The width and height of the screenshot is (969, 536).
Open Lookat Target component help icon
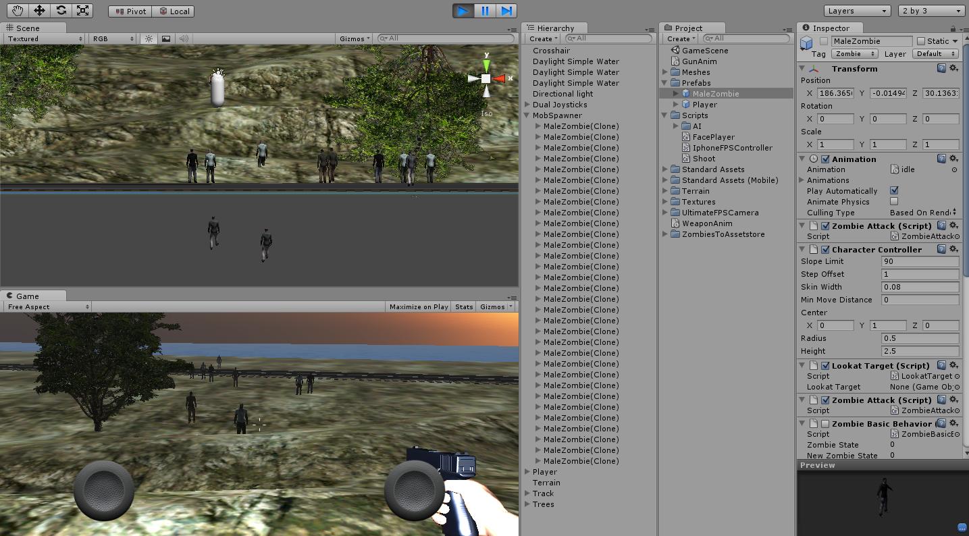click(941, 365)
